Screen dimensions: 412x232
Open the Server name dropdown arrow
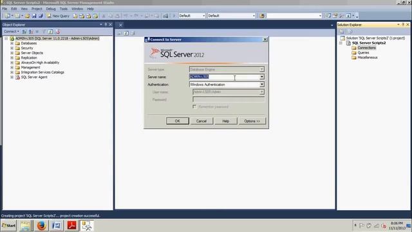[x=262, y=77]
